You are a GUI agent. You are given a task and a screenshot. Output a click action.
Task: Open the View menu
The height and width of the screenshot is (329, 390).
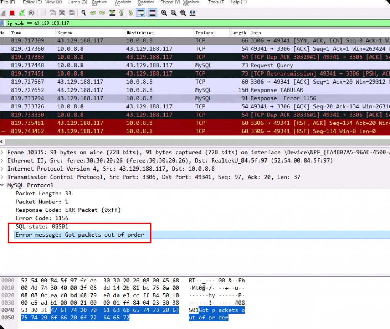click(x=53, y=2)
